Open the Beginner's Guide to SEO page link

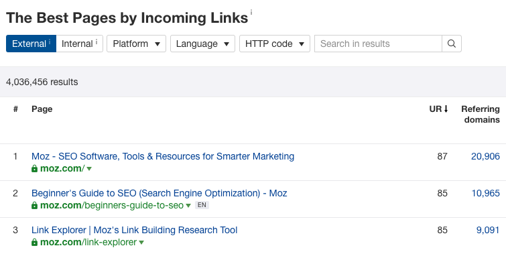pyautogui.click(x=159, y=193)
